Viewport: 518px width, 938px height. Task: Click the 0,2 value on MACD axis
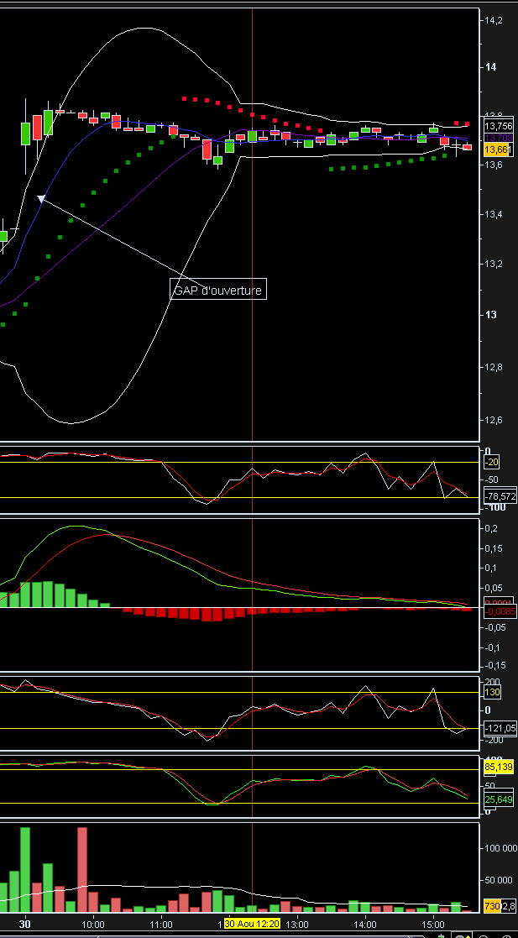coord(492,529)
